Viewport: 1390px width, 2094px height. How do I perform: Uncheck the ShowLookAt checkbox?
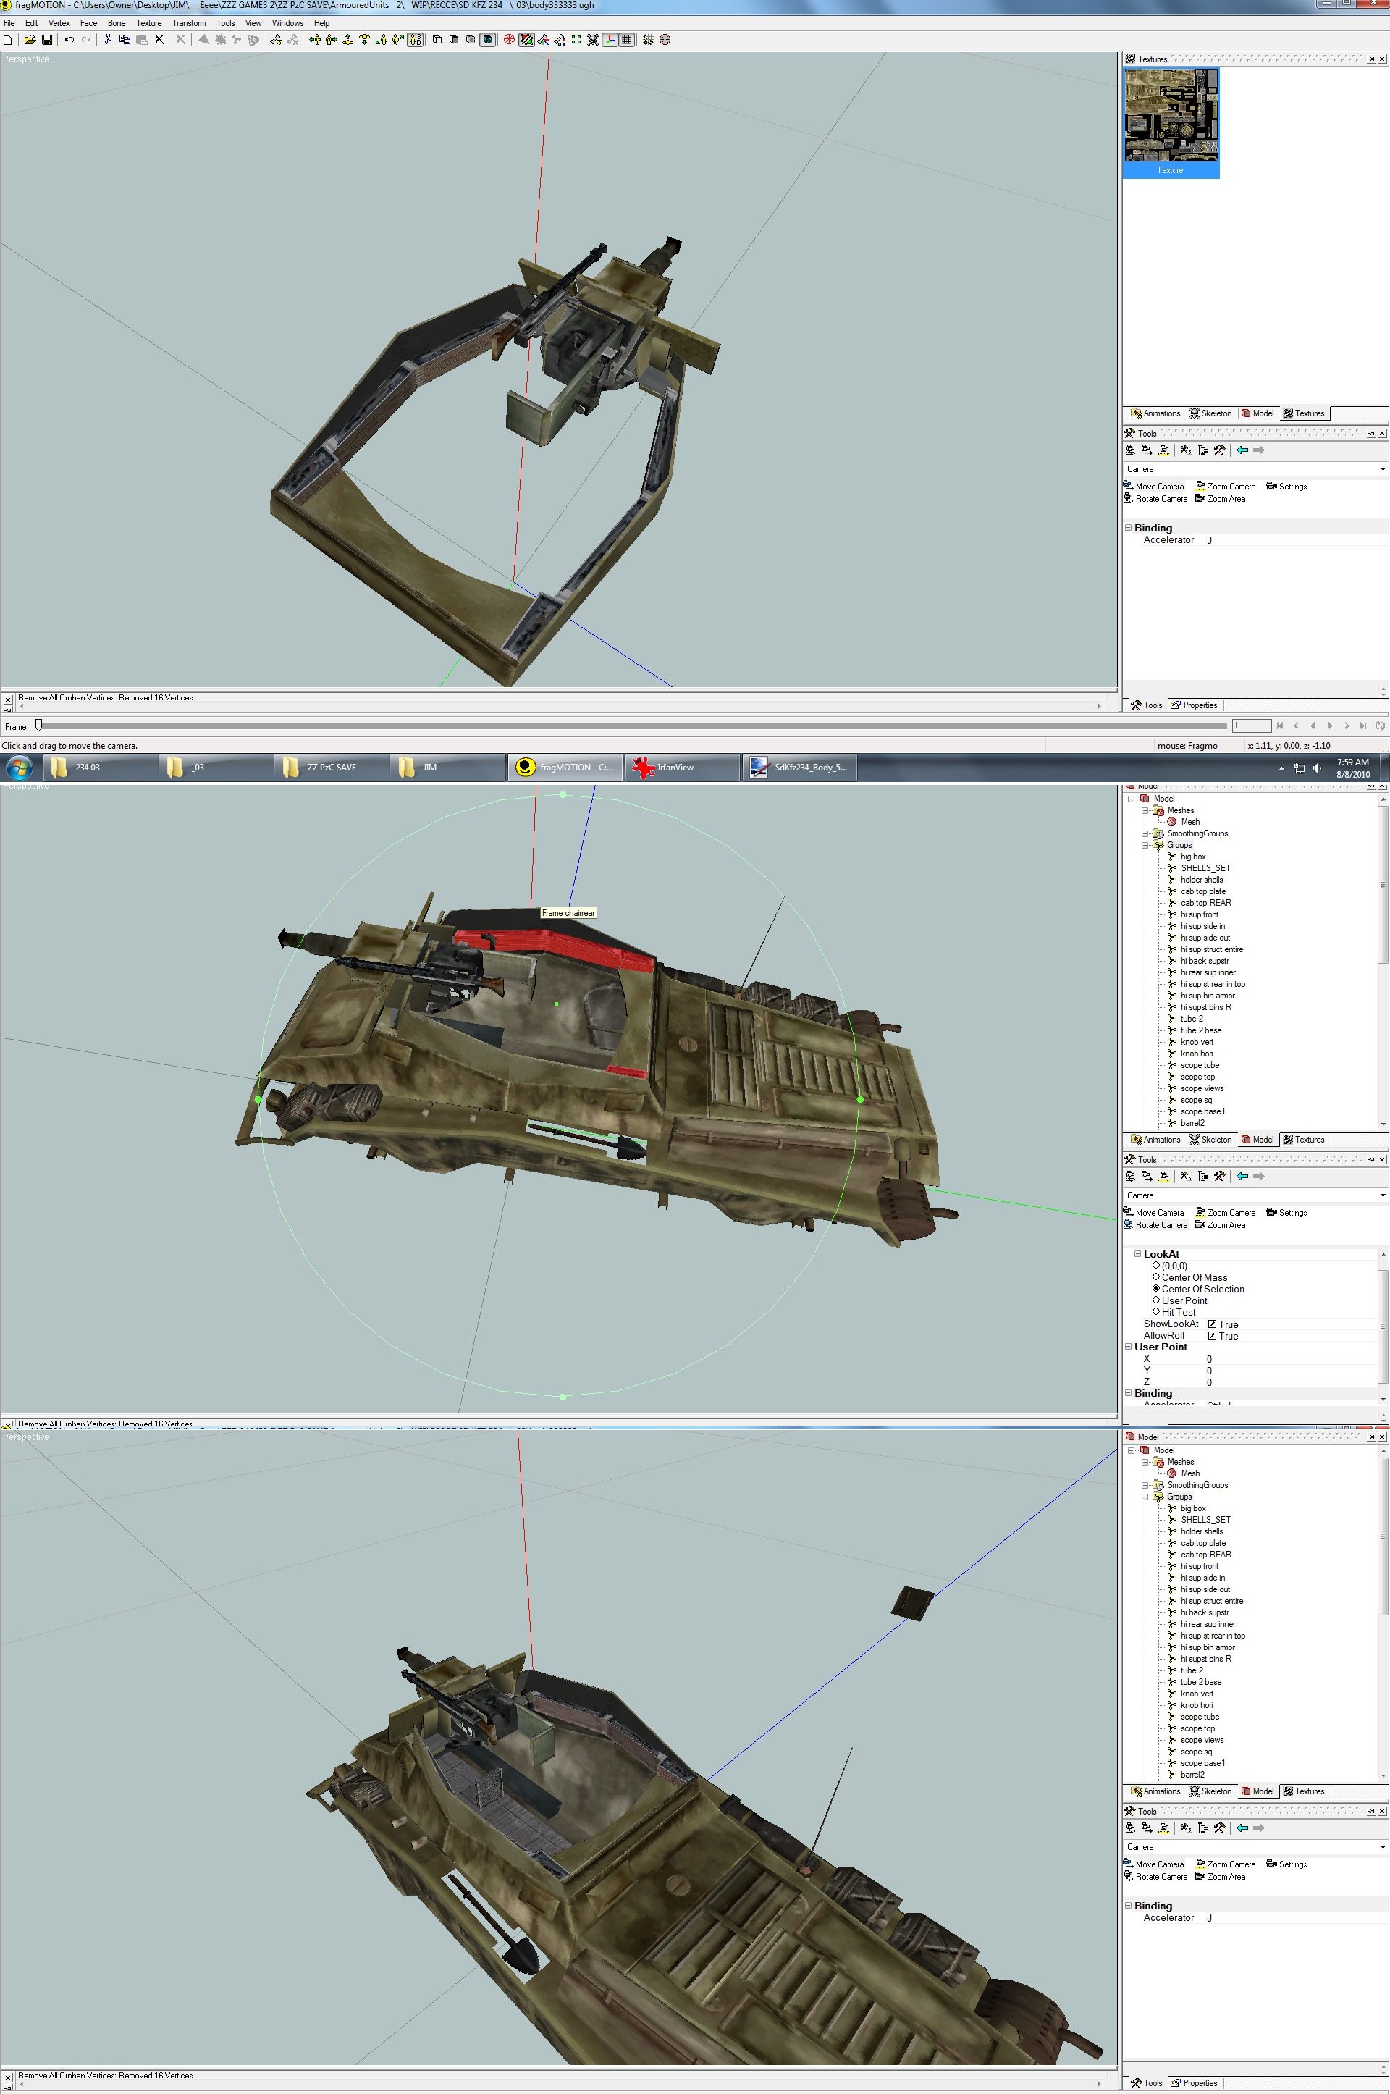click(1212, 1324)
